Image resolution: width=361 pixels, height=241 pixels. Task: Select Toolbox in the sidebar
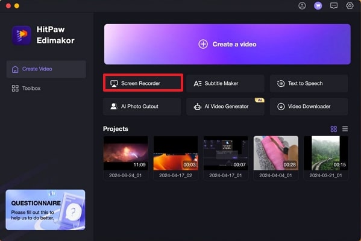coord(46,89)
